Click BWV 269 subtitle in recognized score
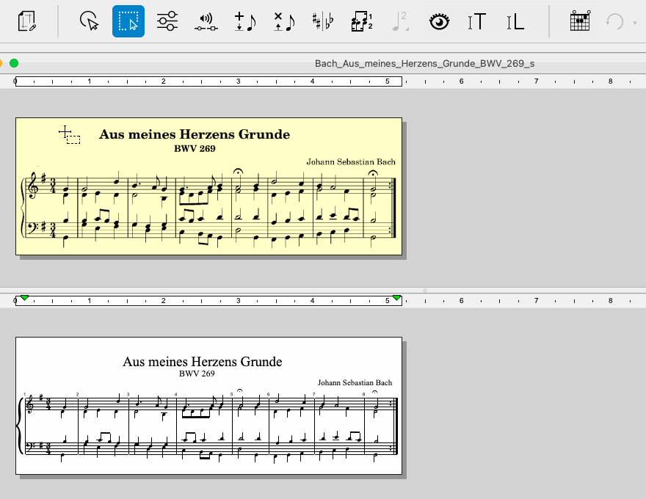This screenshot has height=499, width=646. 197,374
